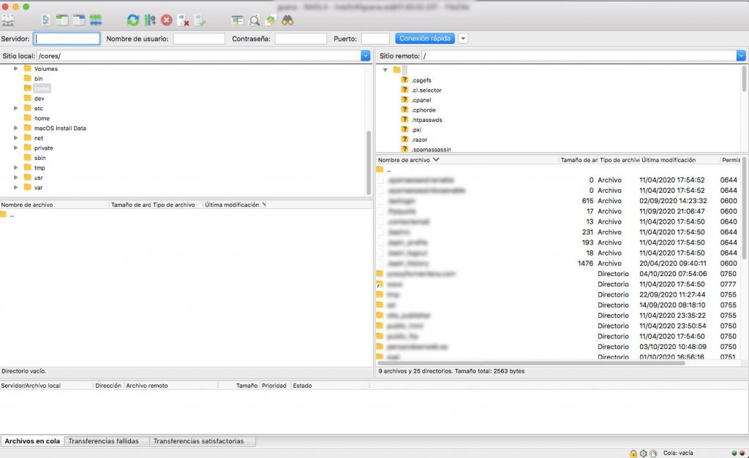Select .cpanel in remote tree
This screenshot has height=458, width=749.
421,100
